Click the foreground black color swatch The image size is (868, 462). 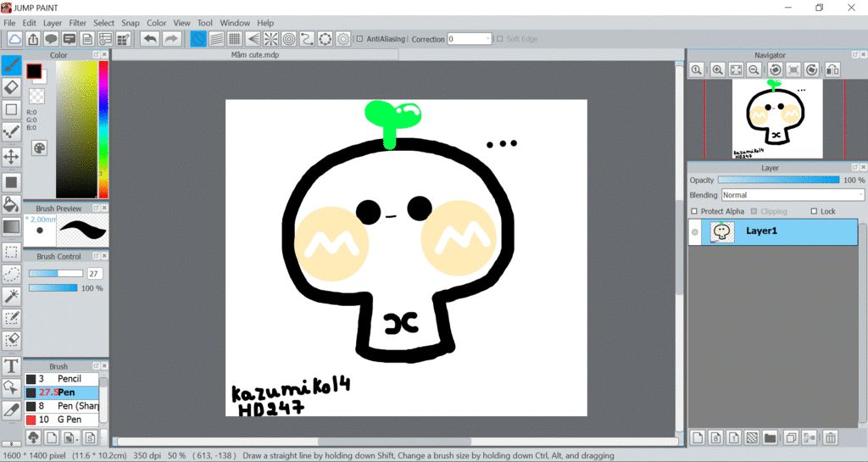[34, 71]
